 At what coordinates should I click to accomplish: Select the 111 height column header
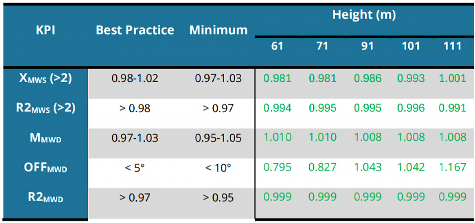[x=452, y=46]
